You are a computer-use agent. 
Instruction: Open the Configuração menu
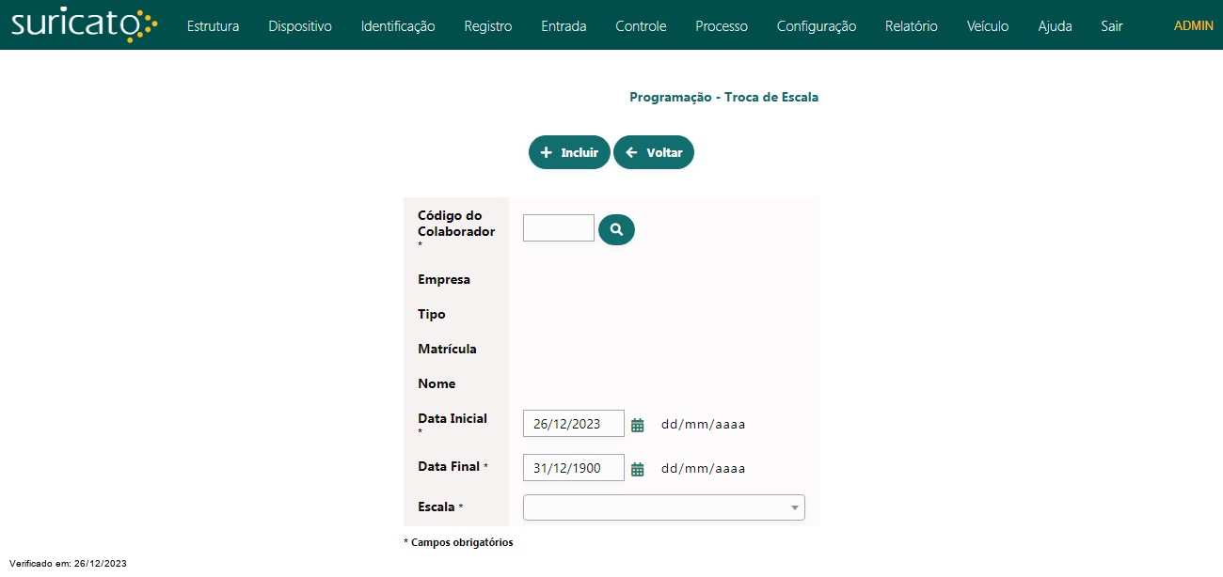coord(816,26)
